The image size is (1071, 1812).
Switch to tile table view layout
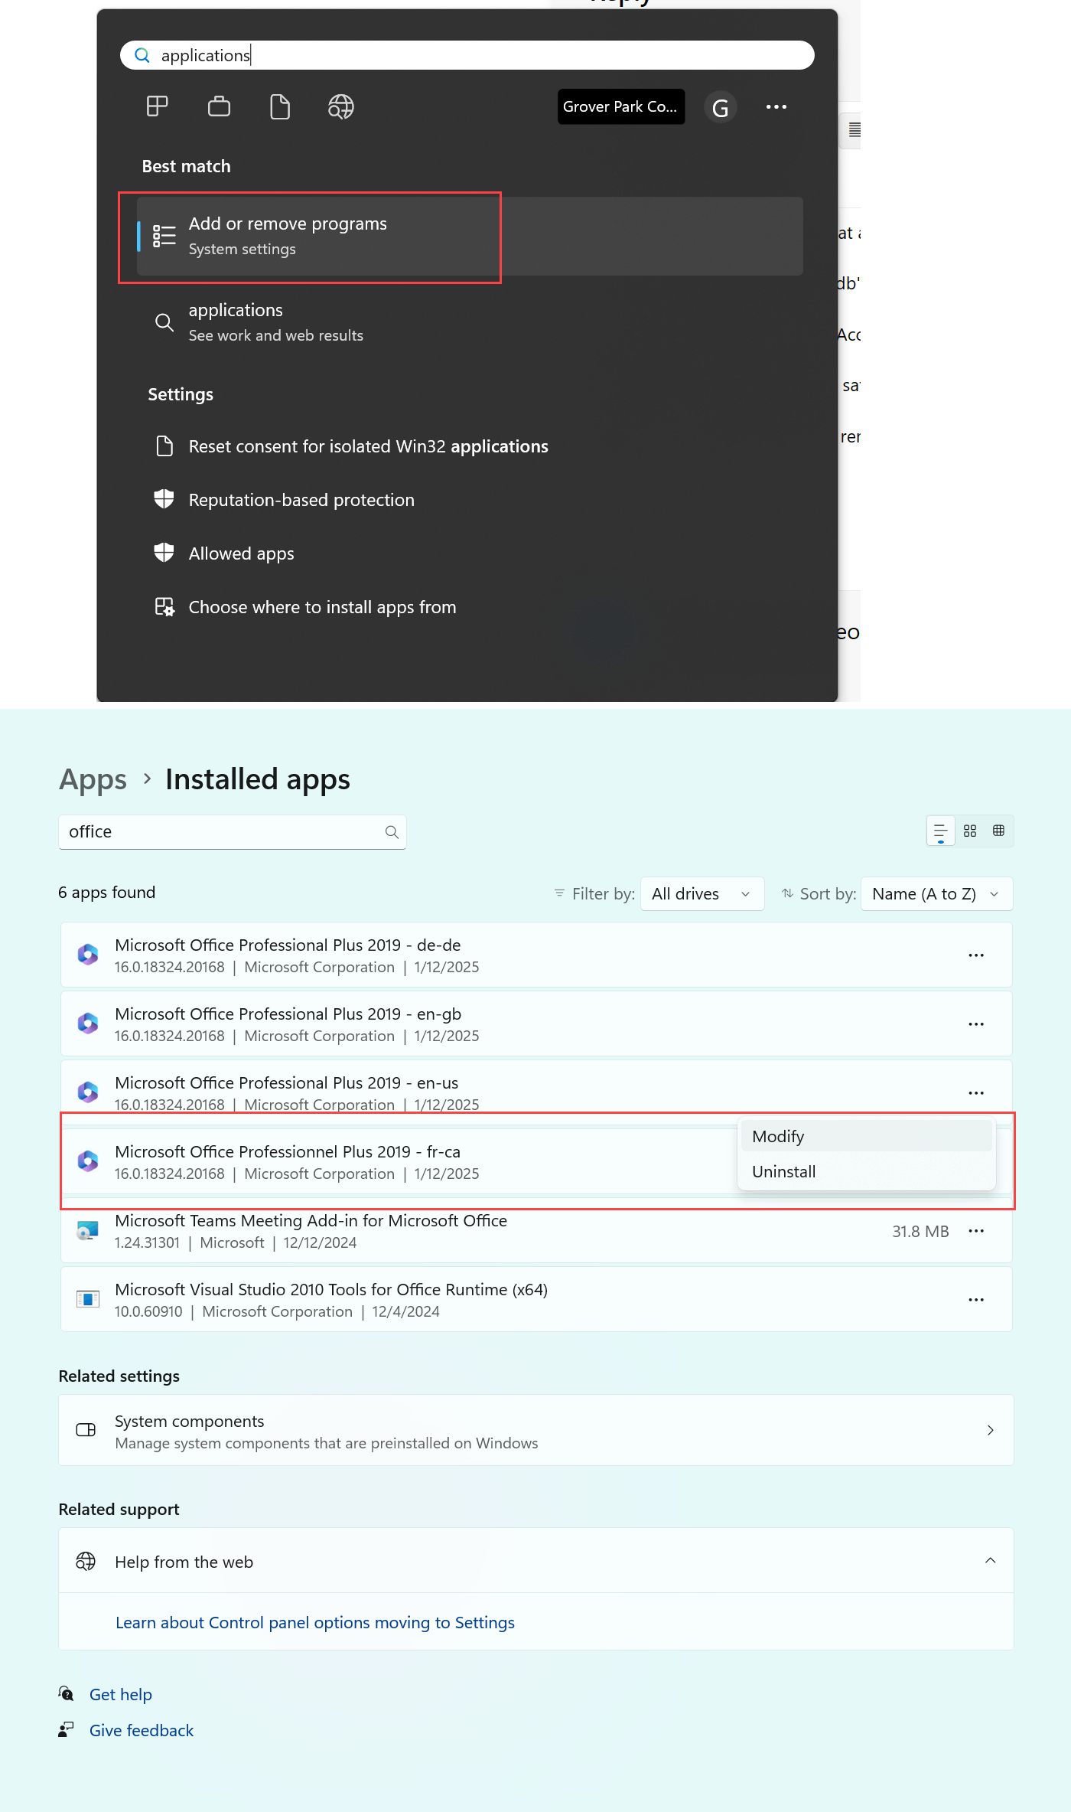[x=998, y=831]
